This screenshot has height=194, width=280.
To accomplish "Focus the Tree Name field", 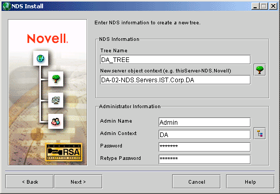I will coord(175,59).
